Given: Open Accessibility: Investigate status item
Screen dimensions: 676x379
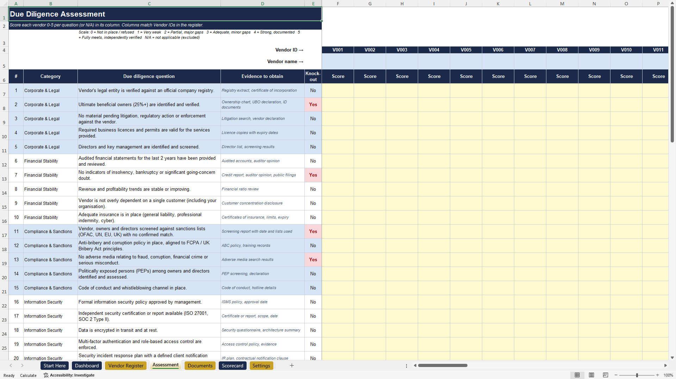Looking at the screenshot, I should pos(69,375).
